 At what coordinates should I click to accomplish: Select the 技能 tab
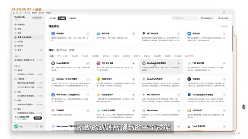62,18
